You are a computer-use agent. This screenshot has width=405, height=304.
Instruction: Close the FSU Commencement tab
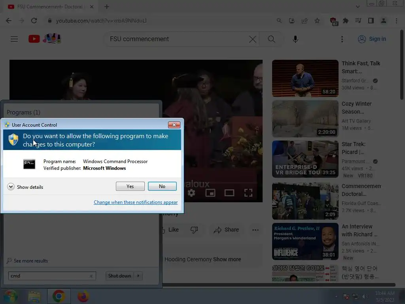point(92,7)
